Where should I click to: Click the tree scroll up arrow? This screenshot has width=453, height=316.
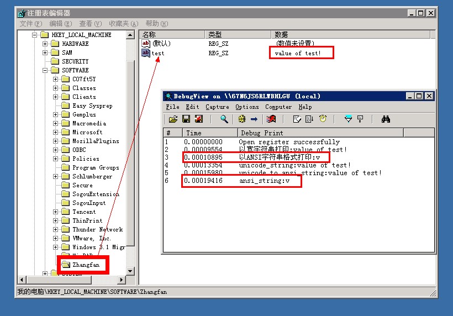pyautogui.click(x=130, y=35)
